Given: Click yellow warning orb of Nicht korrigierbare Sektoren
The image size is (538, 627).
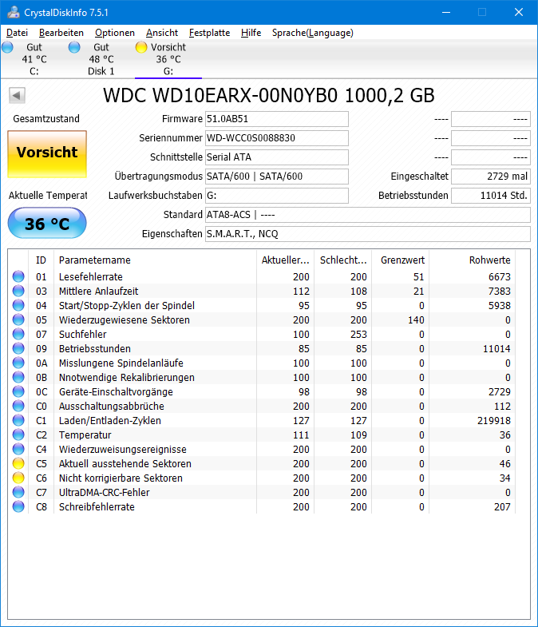Looking at the screenshot, I should 18,478.
